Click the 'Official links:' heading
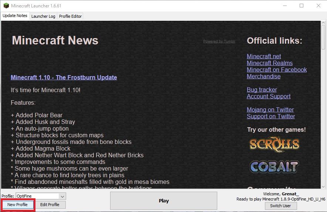 coord(275,41)
